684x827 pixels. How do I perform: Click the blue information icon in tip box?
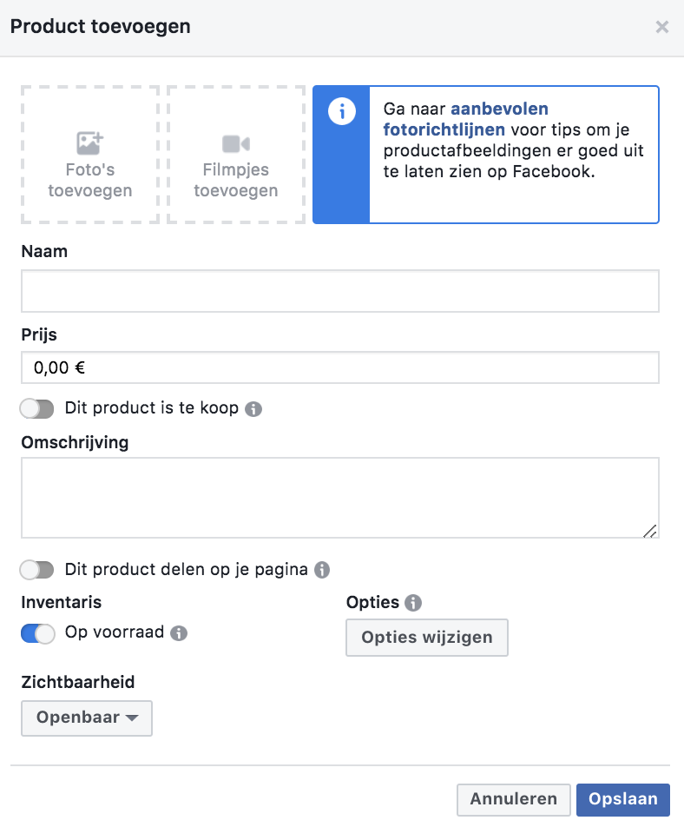point(340,112)
